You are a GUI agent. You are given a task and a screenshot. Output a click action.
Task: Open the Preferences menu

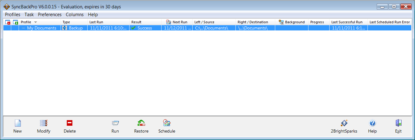click(x=50, y=15)
